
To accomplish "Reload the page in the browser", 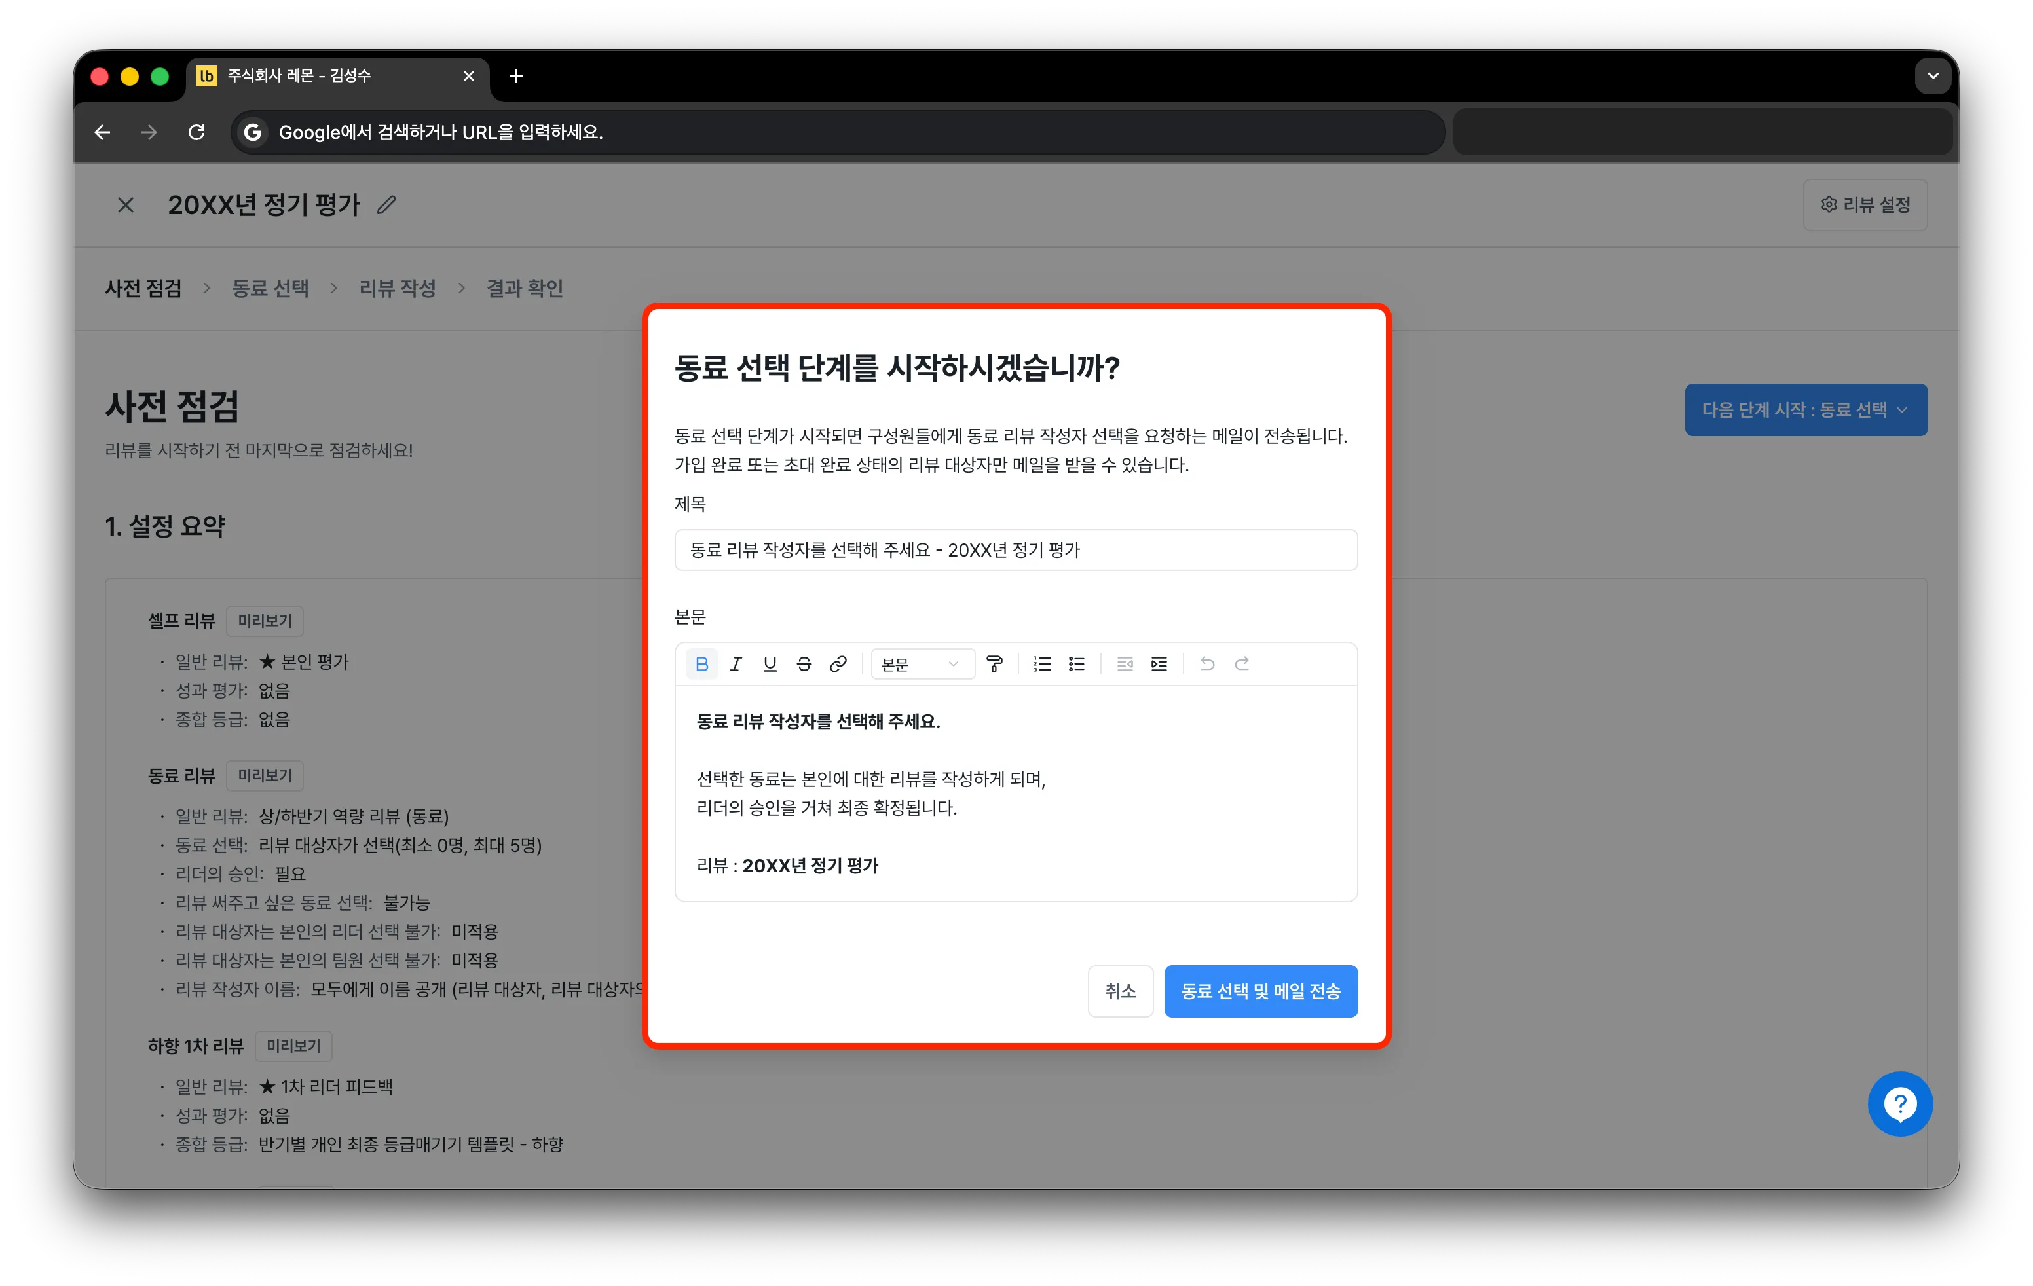I will [x=196, y=132].
